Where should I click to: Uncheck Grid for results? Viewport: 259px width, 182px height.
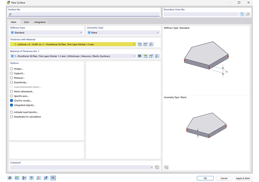click(x=11, y=101)
